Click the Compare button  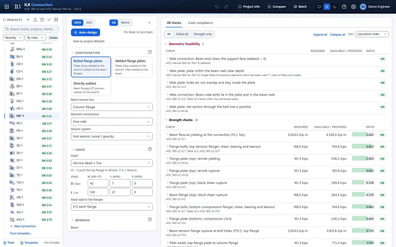pyautogui.click(x=277, y=7)
